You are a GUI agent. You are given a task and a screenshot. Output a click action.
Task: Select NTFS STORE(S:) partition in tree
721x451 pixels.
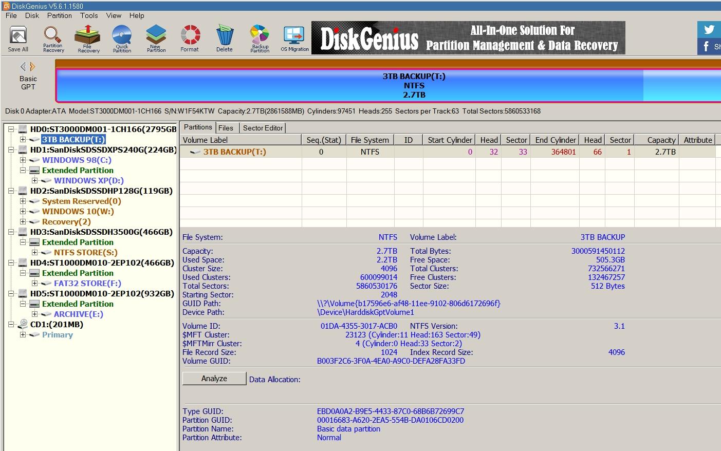(x=86, y=253)
